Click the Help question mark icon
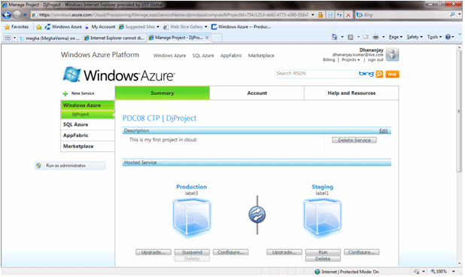 pyautogui.click(x=448, y=37)
